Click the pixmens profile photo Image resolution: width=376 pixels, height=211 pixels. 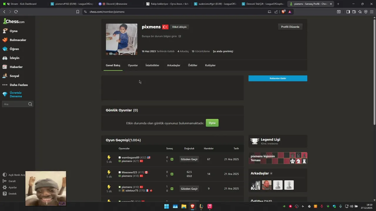click(121, 39)
